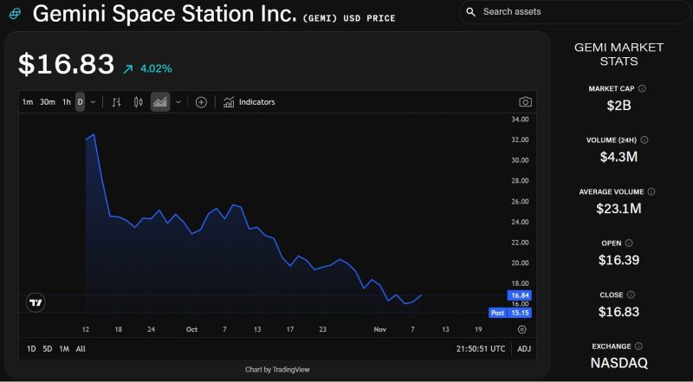Open the Indicators menu
The width and height of the screenshot is (693, 382).
249,102
